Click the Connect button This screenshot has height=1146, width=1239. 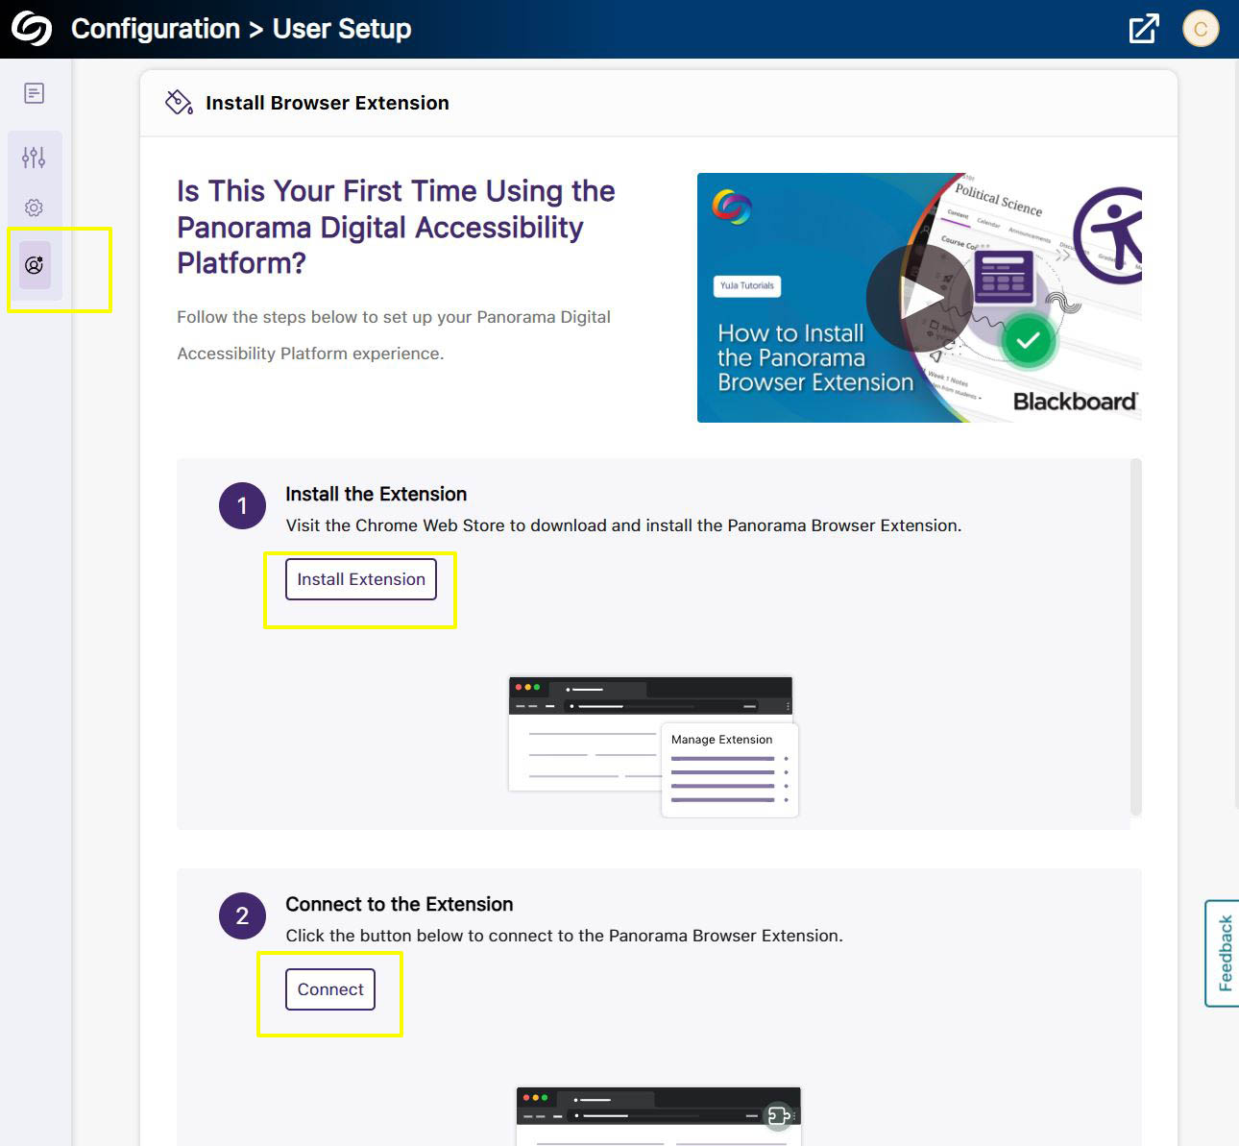330,989
